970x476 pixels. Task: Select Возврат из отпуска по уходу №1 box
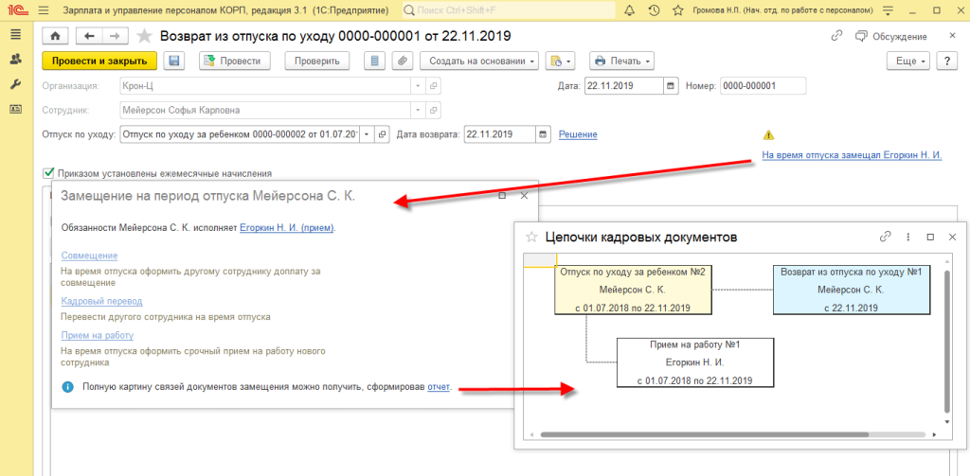point(852,290)
